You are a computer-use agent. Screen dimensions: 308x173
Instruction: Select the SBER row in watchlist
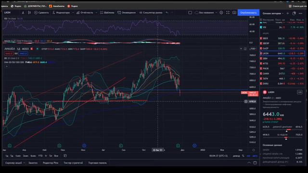tap(282, 38)
